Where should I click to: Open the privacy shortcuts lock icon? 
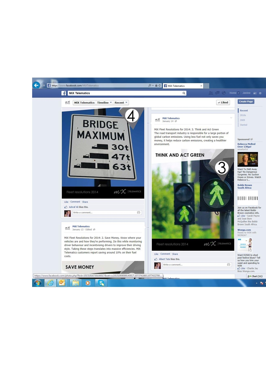click(255, 93)
